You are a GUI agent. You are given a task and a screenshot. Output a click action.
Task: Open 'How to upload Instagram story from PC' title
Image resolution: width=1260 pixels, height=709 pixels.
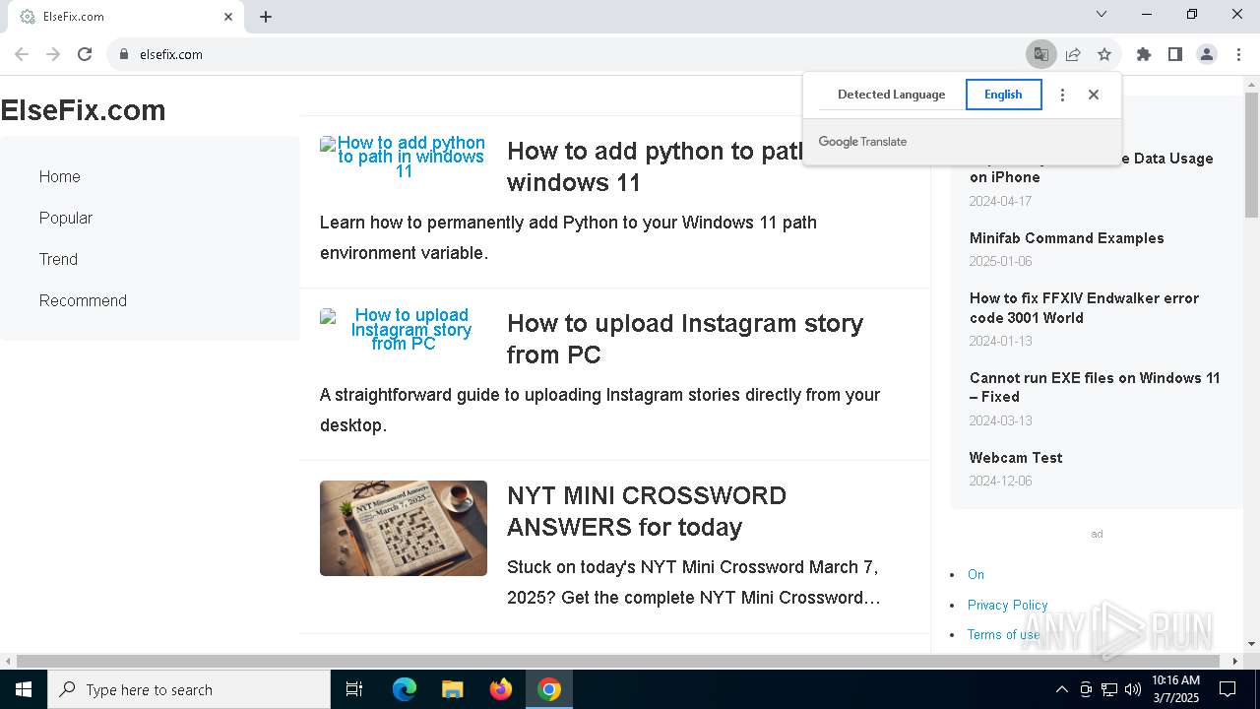coord(685,339)
